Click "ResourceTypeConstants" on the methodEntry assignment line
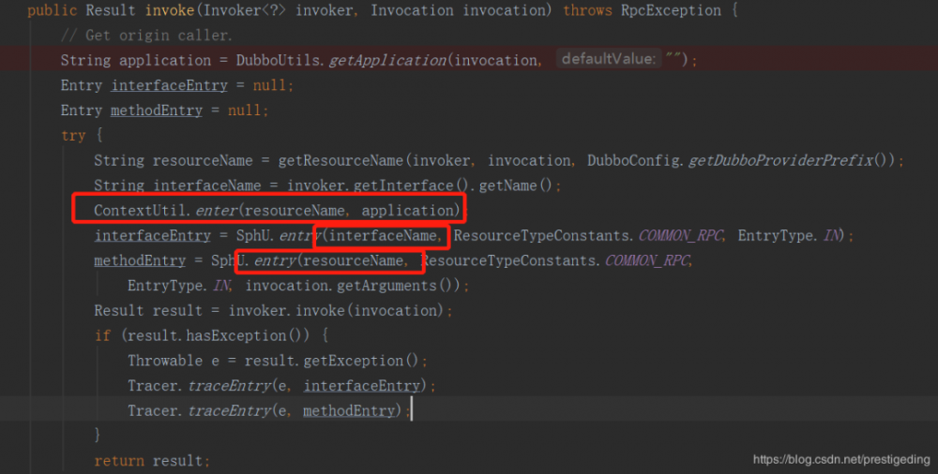Screen dimensions: 938x474 click(x=507, y=260)
